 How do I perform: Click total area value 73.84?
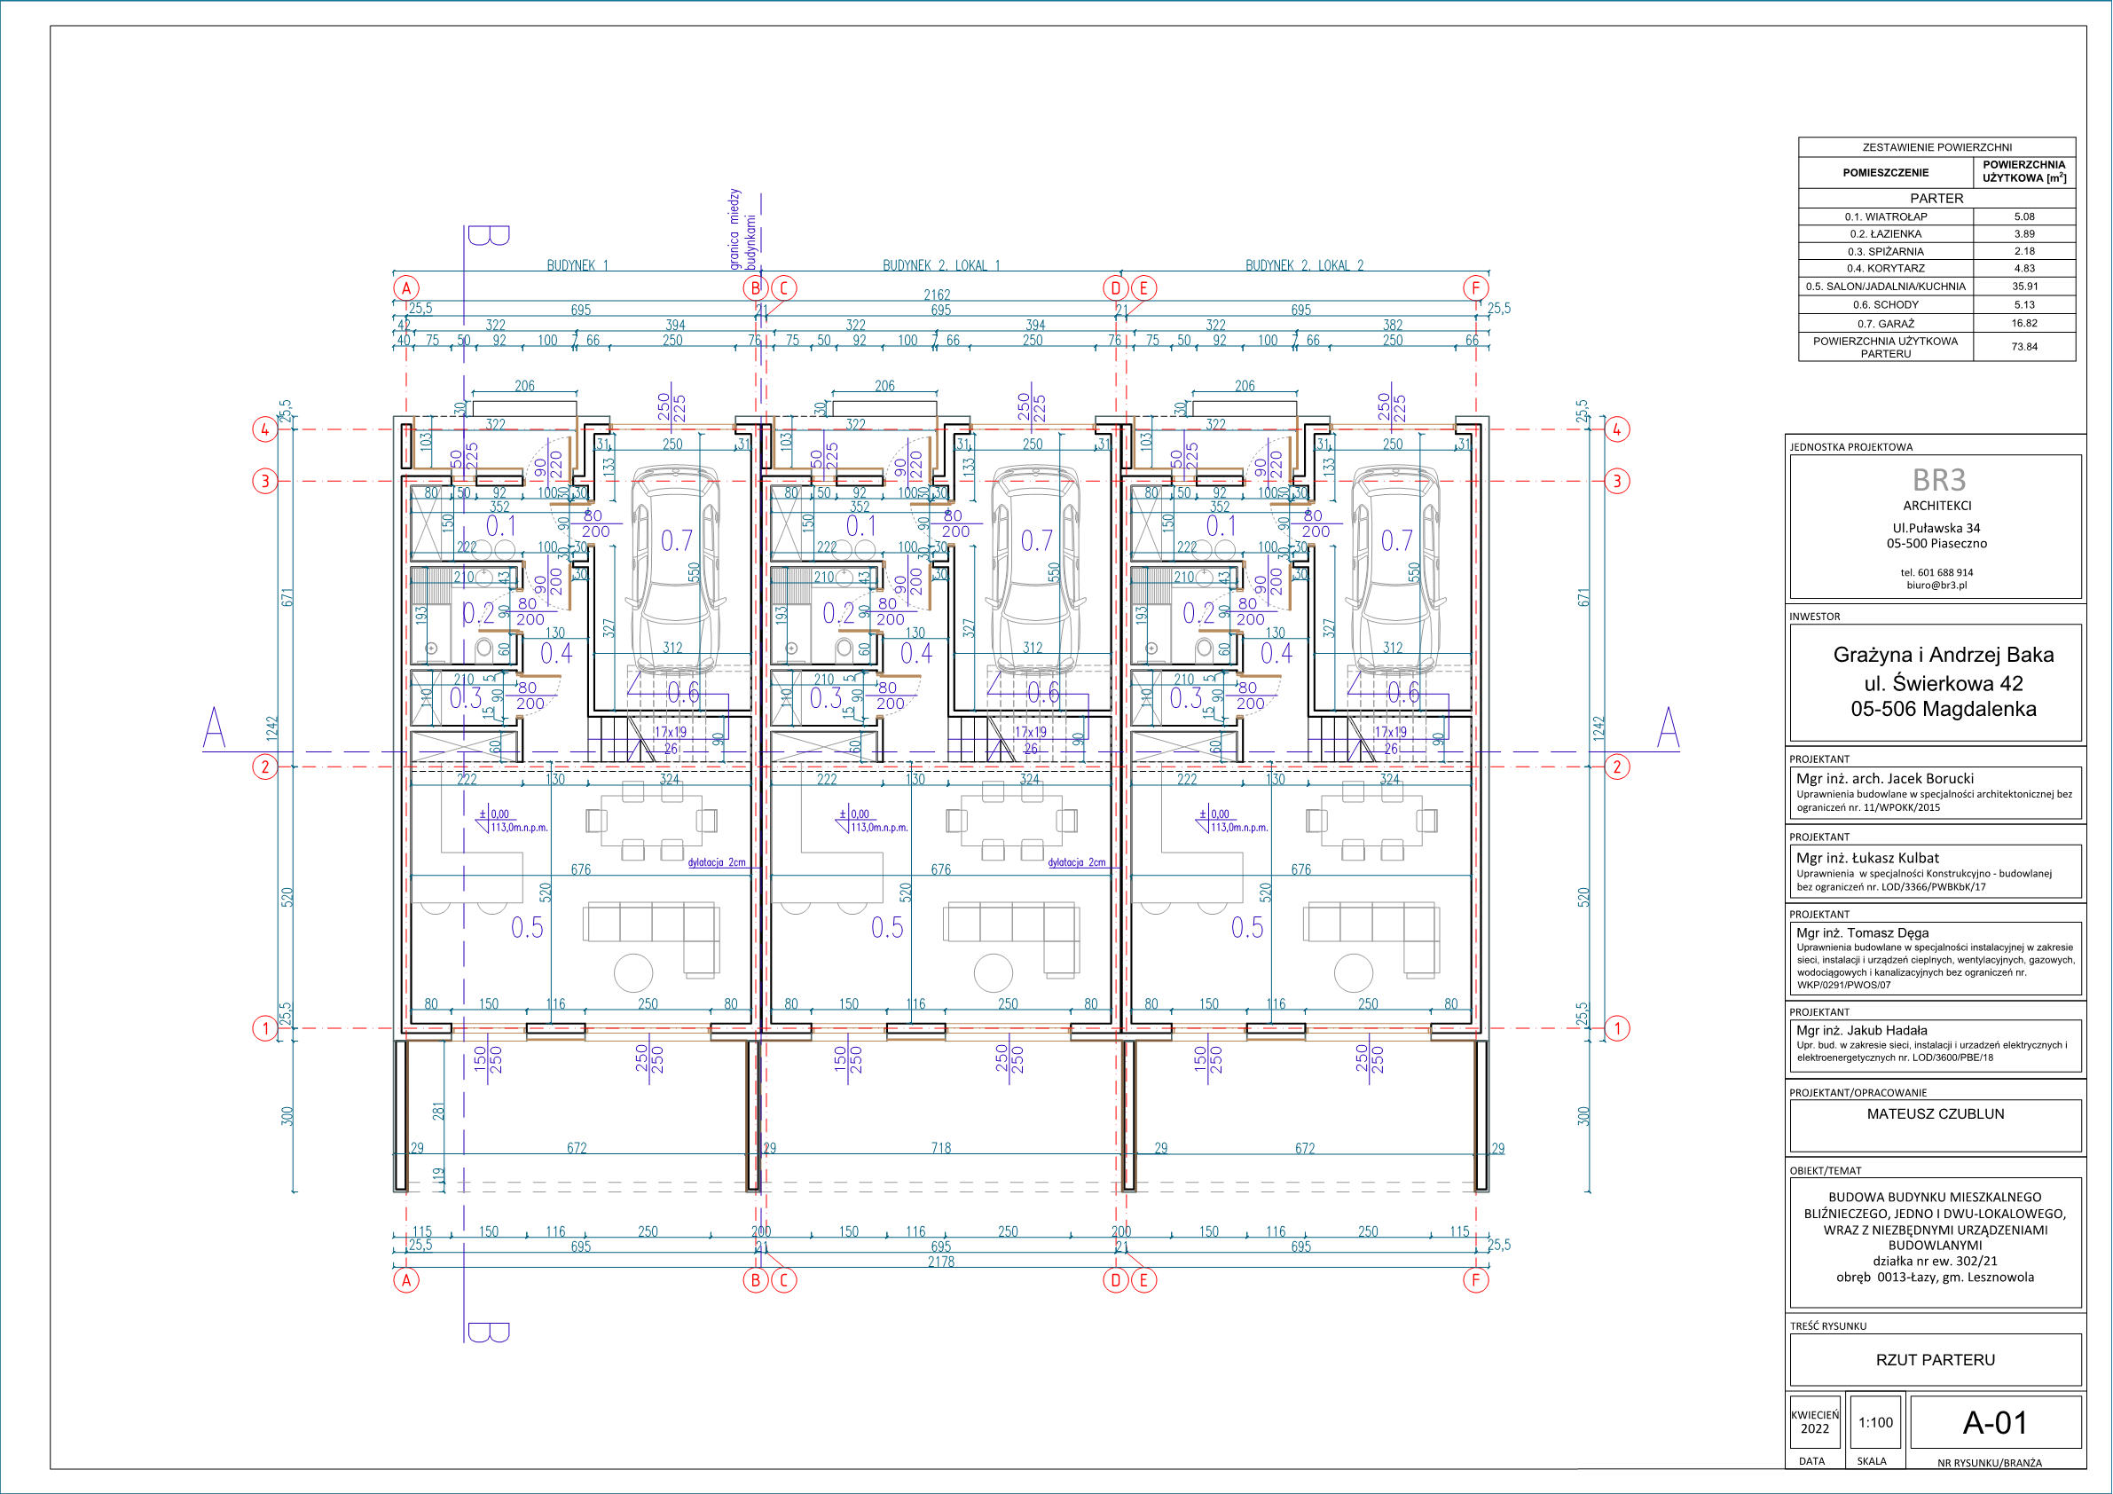(2023, 347)
